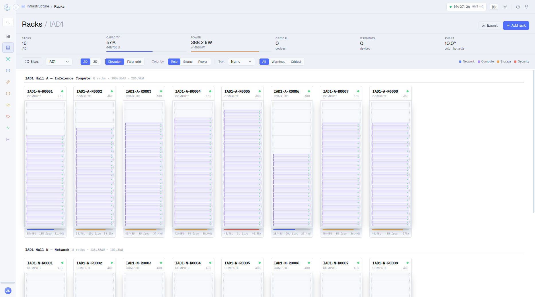The image size is (535, 297).
Task: Switch to 2D view
Action: click(x=85, y=62)
